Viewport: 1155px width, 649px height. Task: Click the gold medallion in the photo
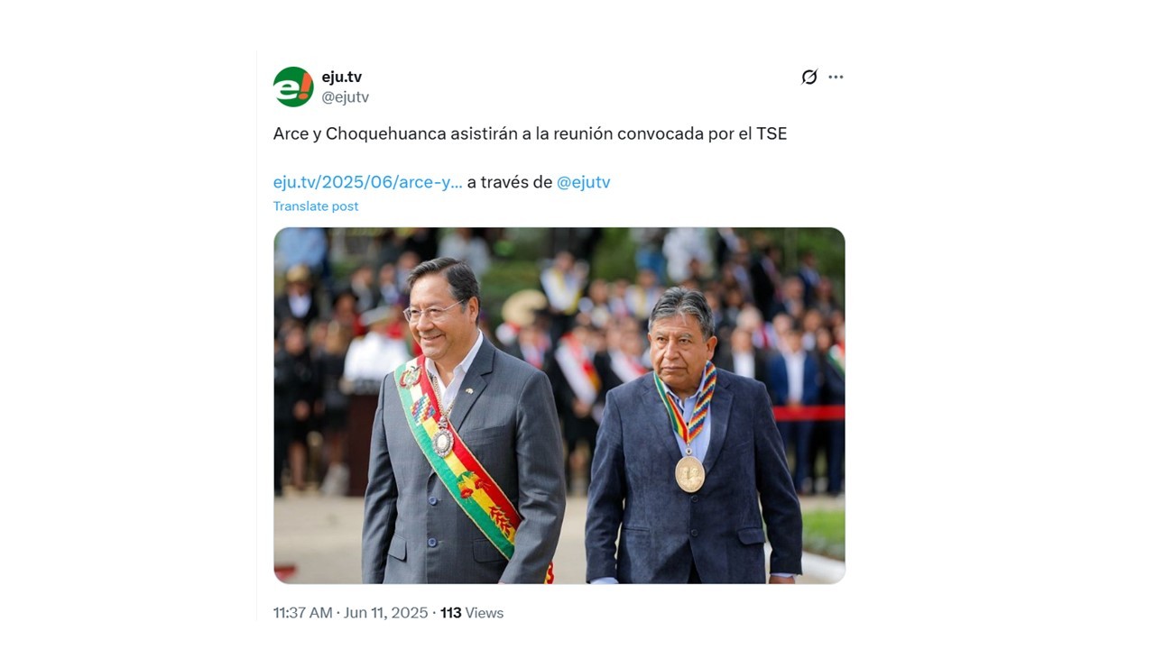point(689,473)
